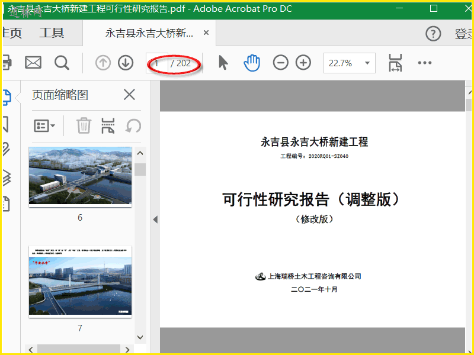Go to previous page arrow

(x=103, y=63)
